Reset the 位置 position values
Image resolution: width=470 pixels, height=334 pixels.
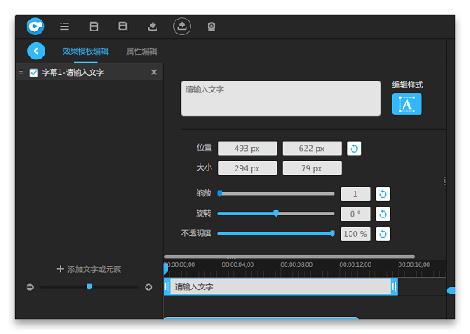354,148
